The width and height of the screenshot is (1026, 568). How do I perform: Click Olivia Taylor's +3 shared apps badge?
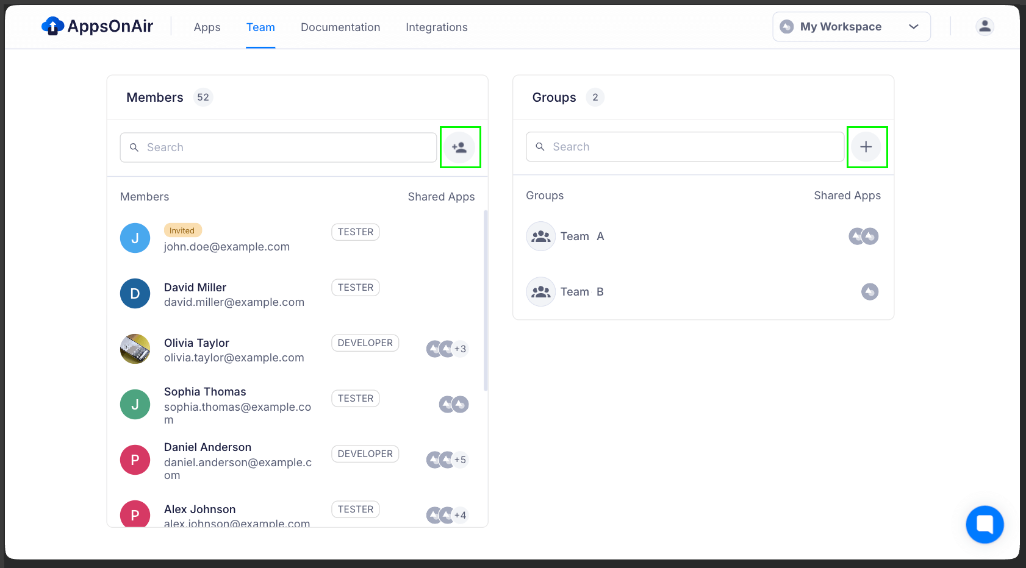click(460, 349)
